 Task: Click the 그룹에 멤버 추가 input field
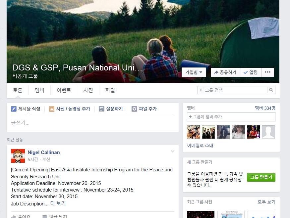[231, 117]
